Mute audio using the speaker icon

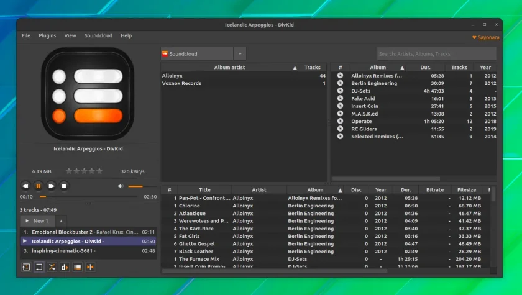[121, 186]
